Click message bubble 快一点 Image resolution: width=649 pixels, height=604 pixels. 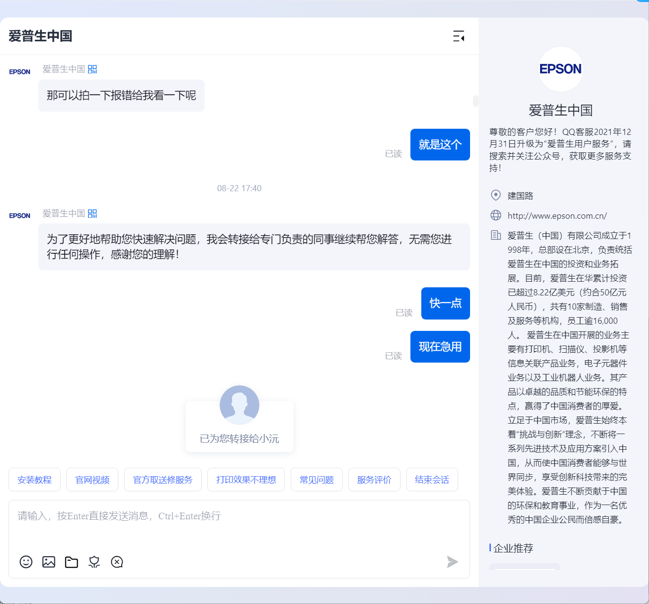click(x=445, y=303)
